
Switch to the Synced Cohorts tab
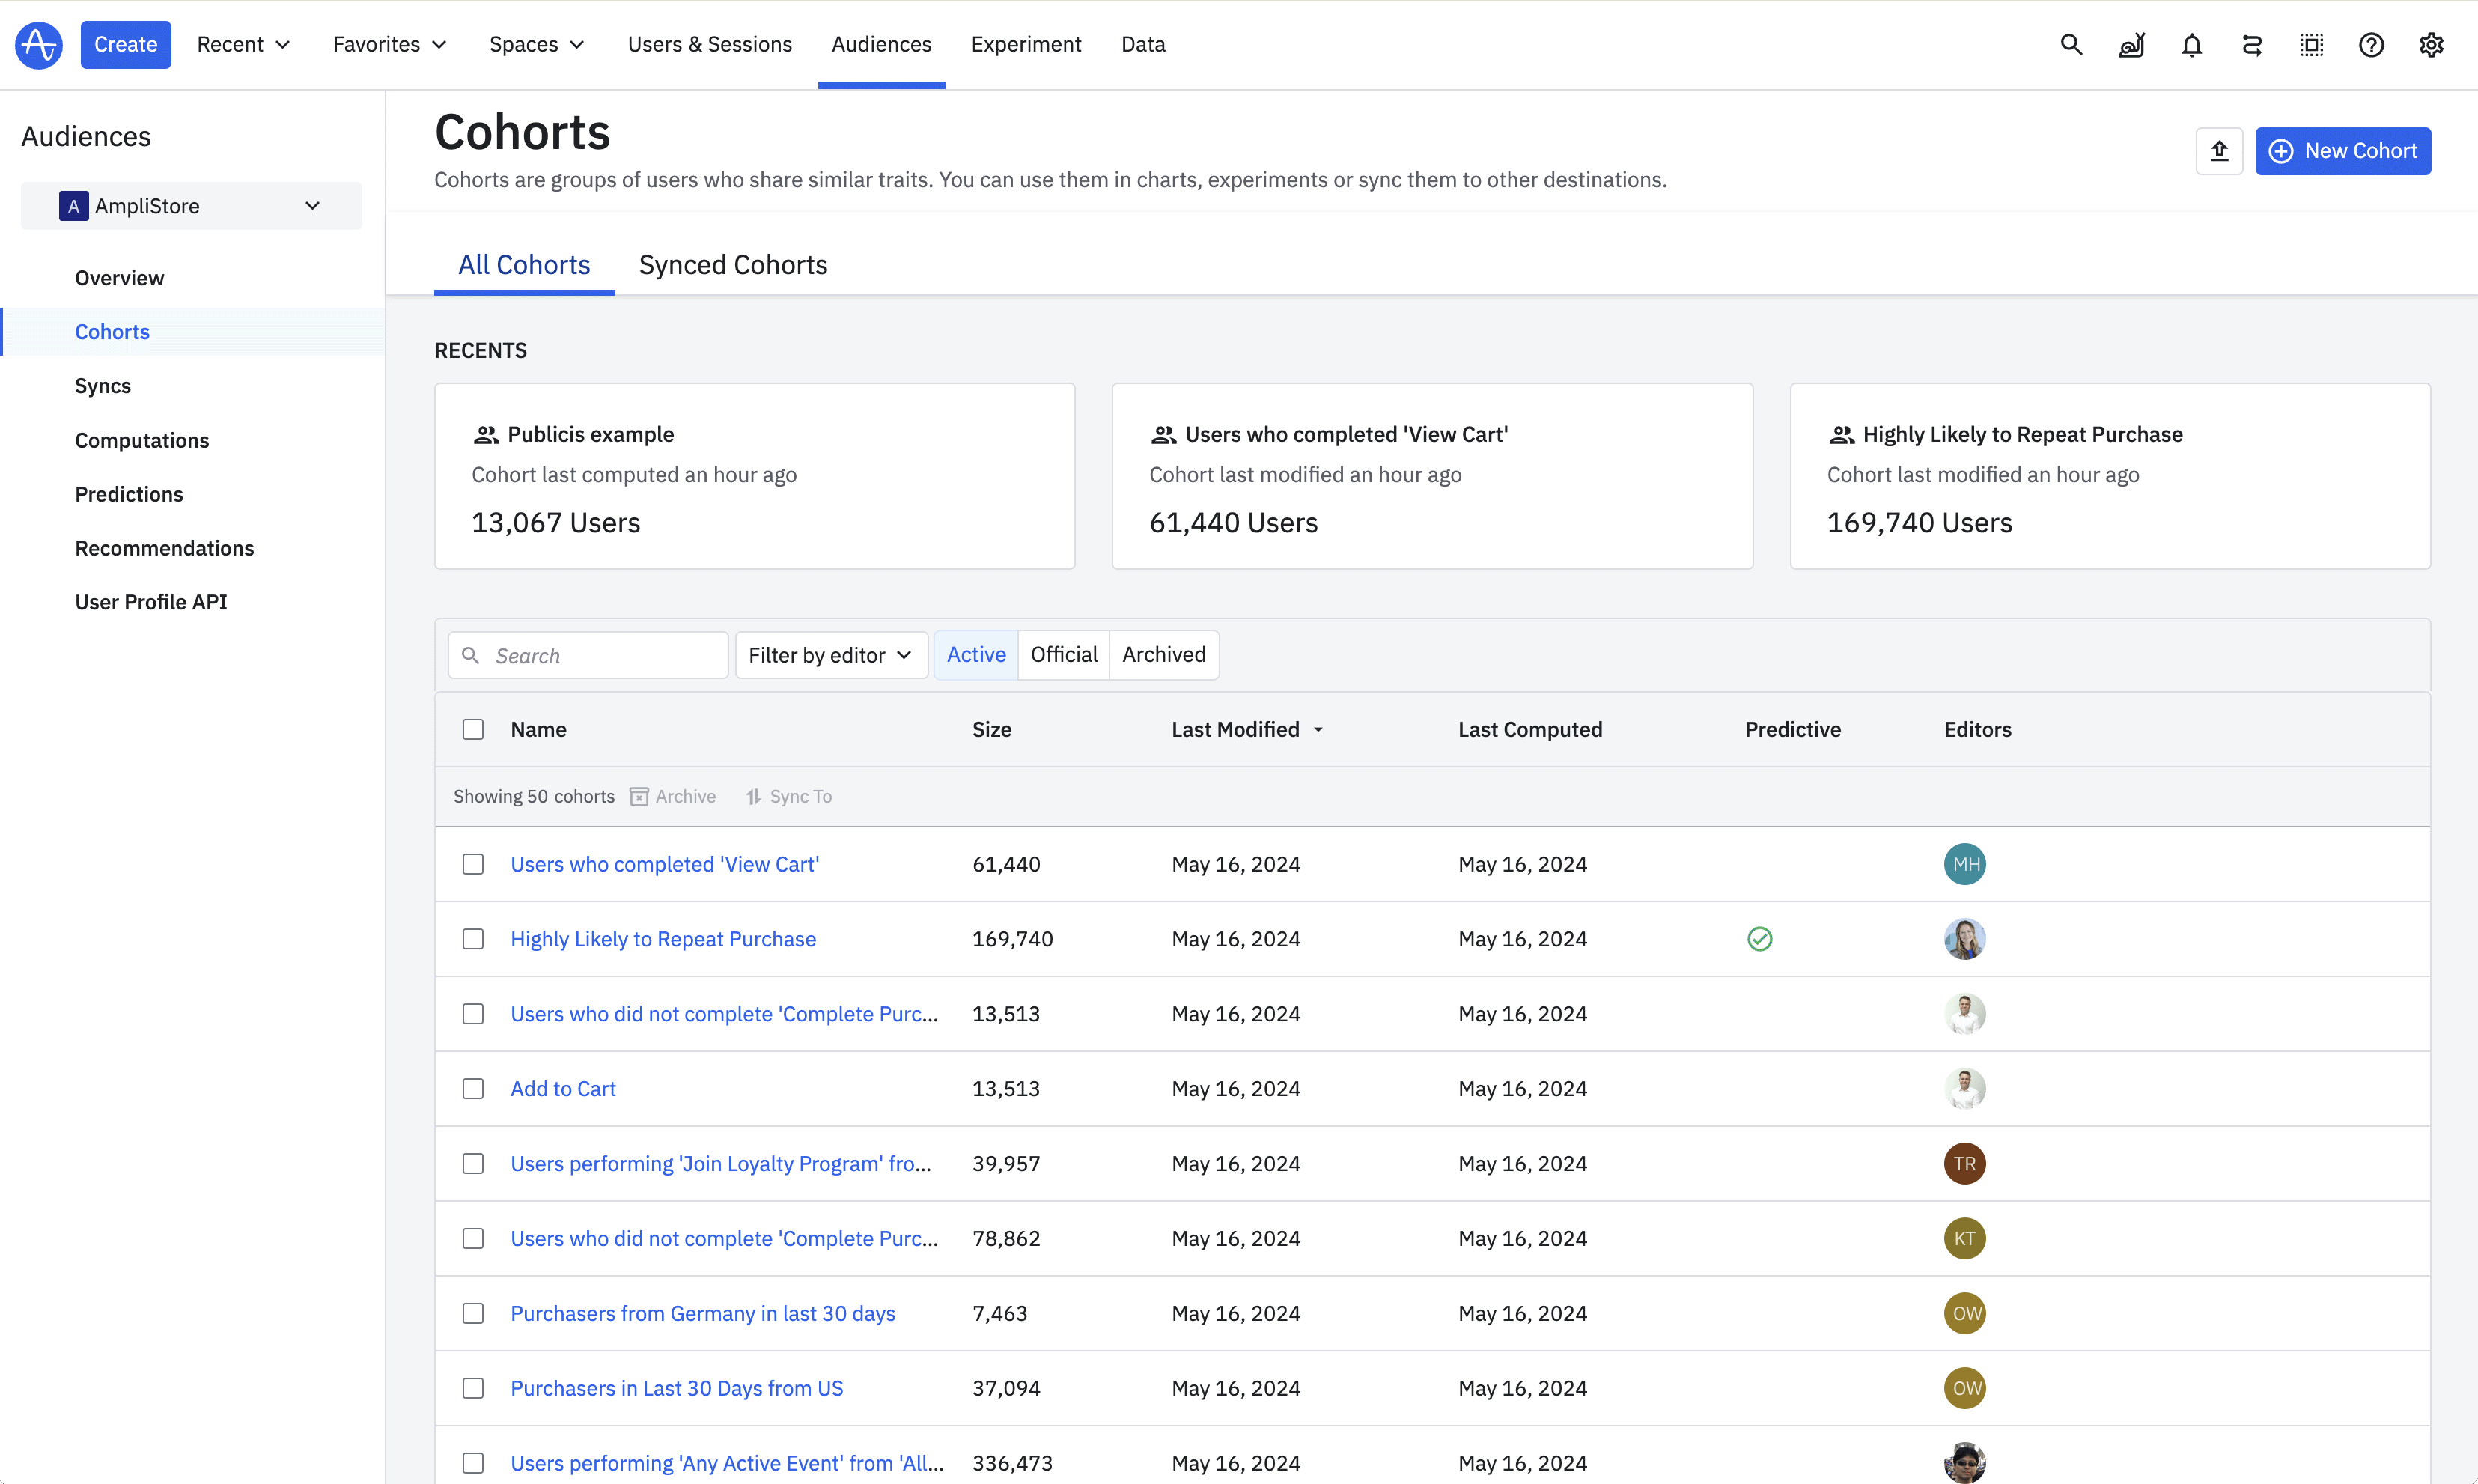(x=733, y=265)
